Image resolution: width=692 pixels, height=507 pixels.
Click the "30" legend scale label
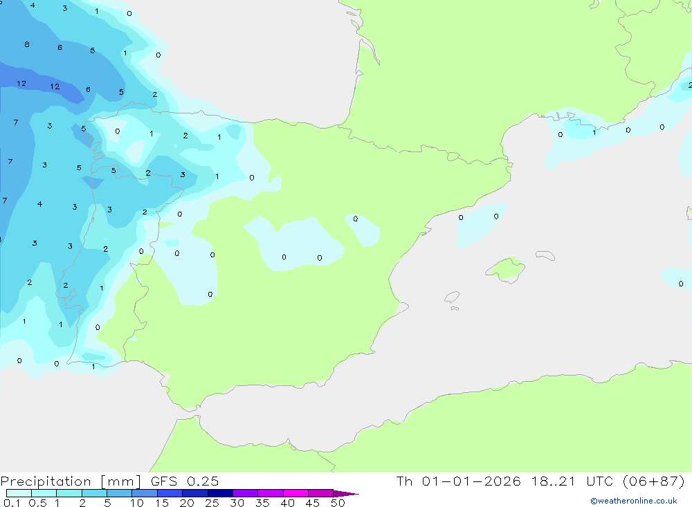tap(237, 503)
